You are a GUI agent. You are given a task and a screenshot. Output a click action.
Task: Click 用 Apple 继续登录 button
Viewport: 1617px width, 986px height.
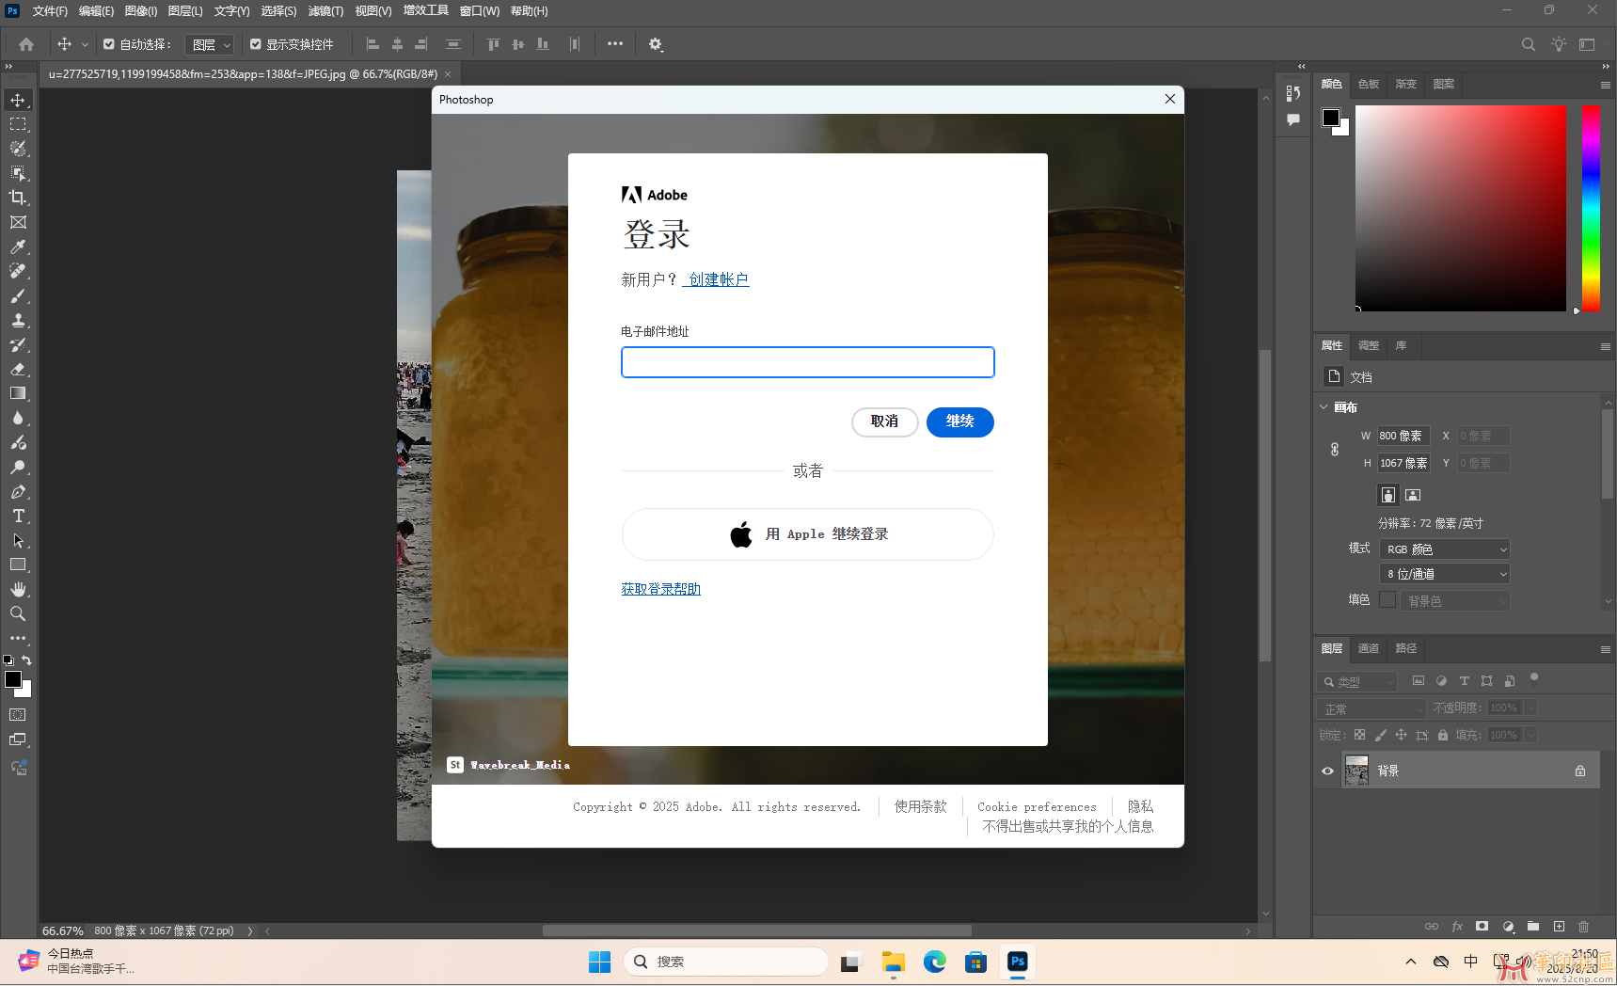(x=808, y=534)
